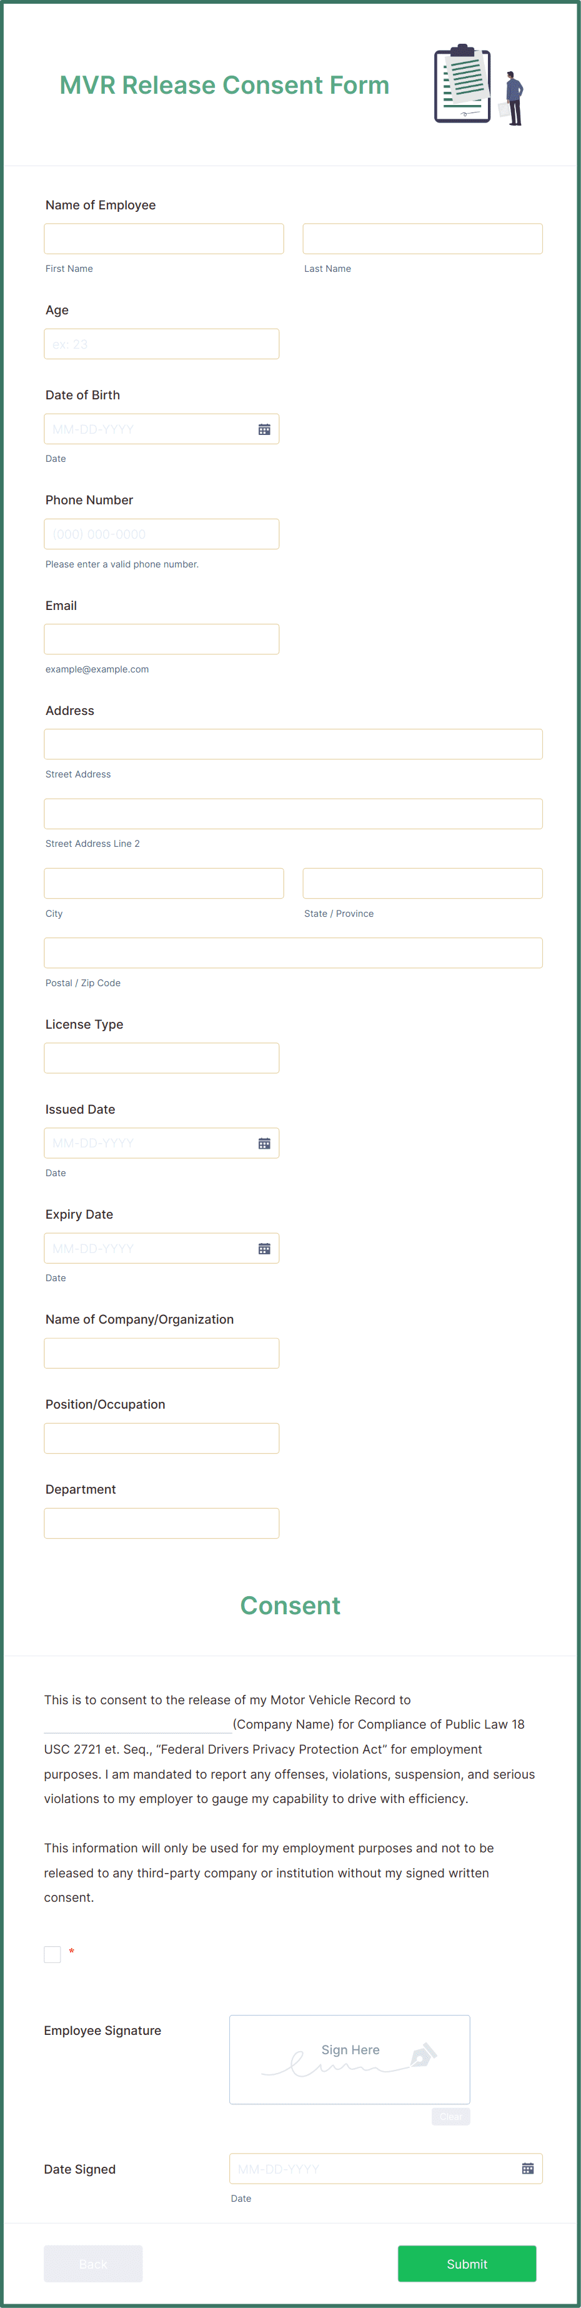Open the Expiry Date calendar icon
581x2308 pixels.
pyautogui.click(x=264, y=1248)
